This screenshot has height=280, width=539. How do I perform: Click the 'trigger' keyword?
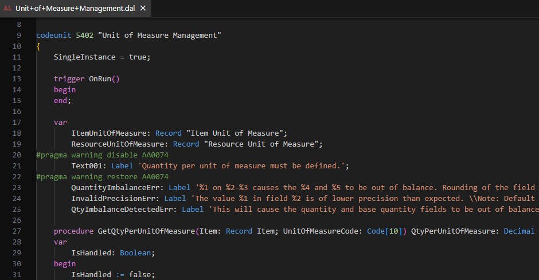point(69,79)
